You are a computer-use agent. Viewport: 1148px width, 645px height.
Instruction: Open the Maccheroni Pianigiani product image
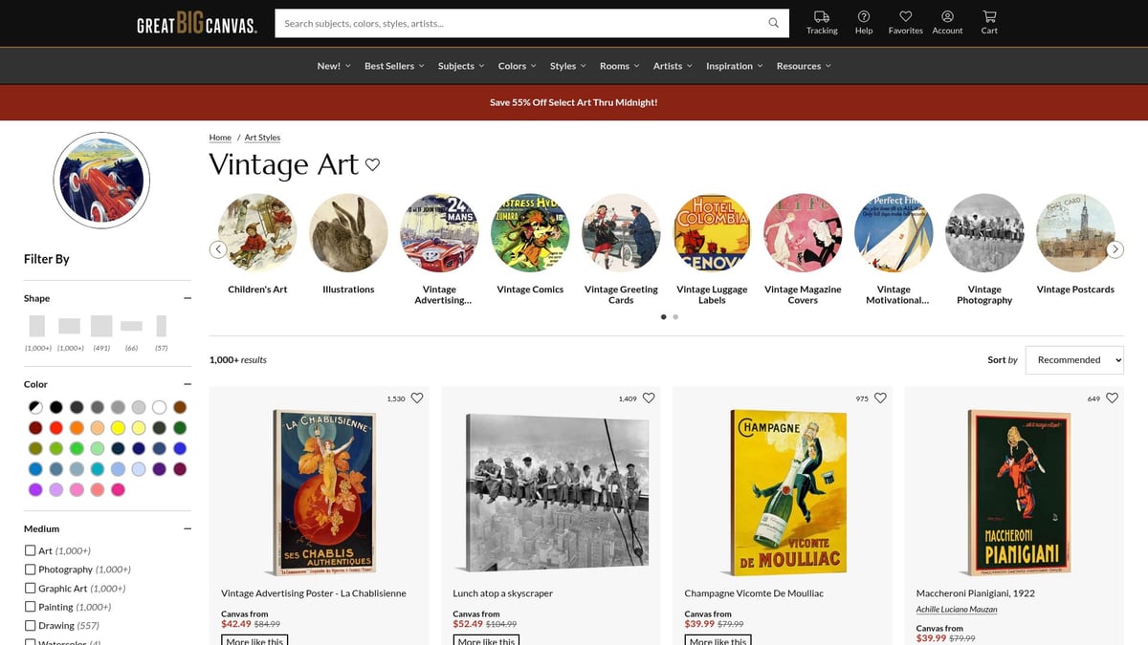click(x=1015, y=492)
